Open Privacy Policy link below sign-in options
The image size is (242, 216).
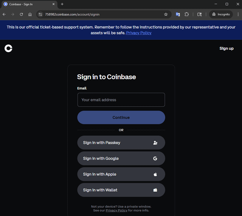[116, 210]
